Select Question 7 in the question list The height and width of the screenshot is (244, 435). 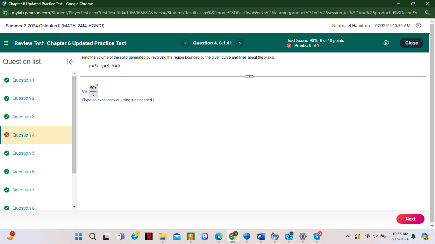(x=24, y=190)
